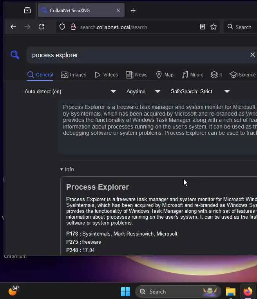The image size is (257, 299).
Task: Go forward to the next page
Action: click(27, 27)
